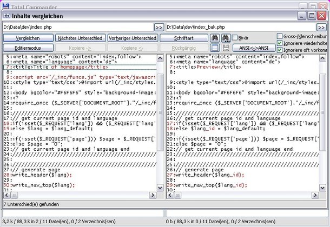This screenshot has width=330, height=227.
Task: Click right pane horizontal scroll left arrow
Action: (169, 195)
